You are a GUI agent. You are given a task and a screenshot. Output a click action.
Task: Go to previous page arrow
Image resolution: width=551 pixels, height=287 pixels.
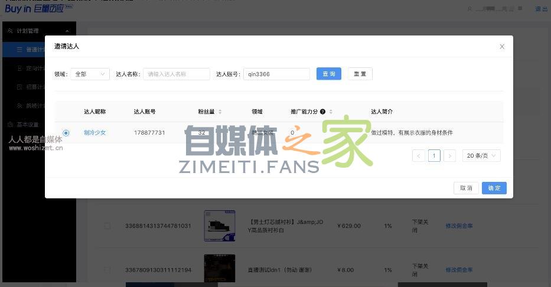pyautogui.click(x=418, y=156)
